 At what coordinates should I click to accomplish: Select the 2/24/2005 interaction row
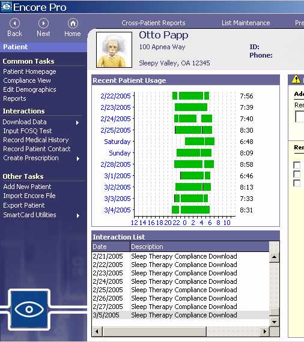[x=181, y=281]
